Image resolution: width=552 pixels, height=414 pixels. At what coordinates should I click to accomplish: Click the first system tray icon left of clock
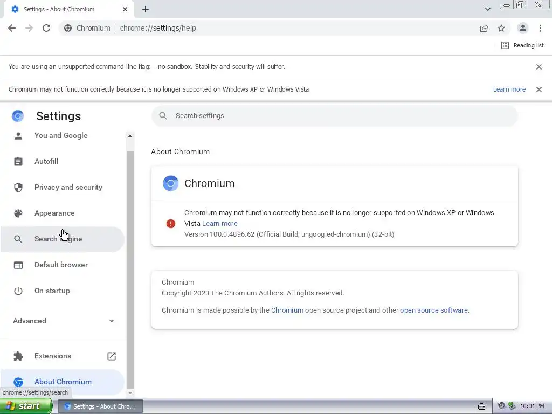coord(502,406)
